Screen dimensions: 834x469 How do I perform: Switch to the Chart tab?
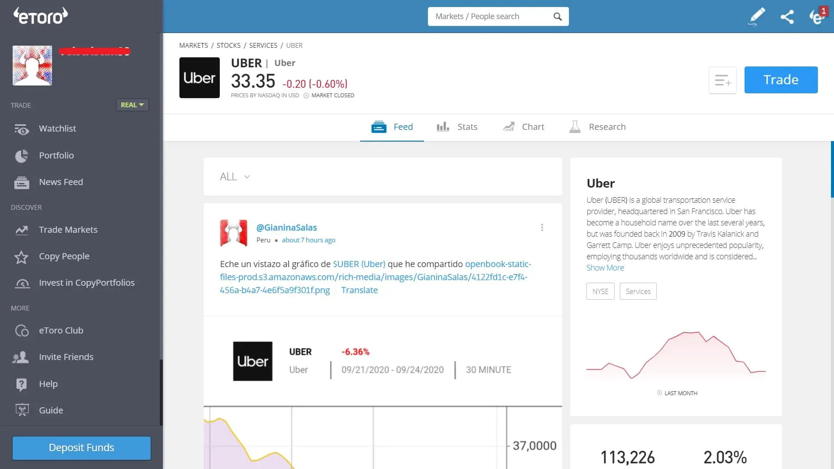(x=523, y=127)
